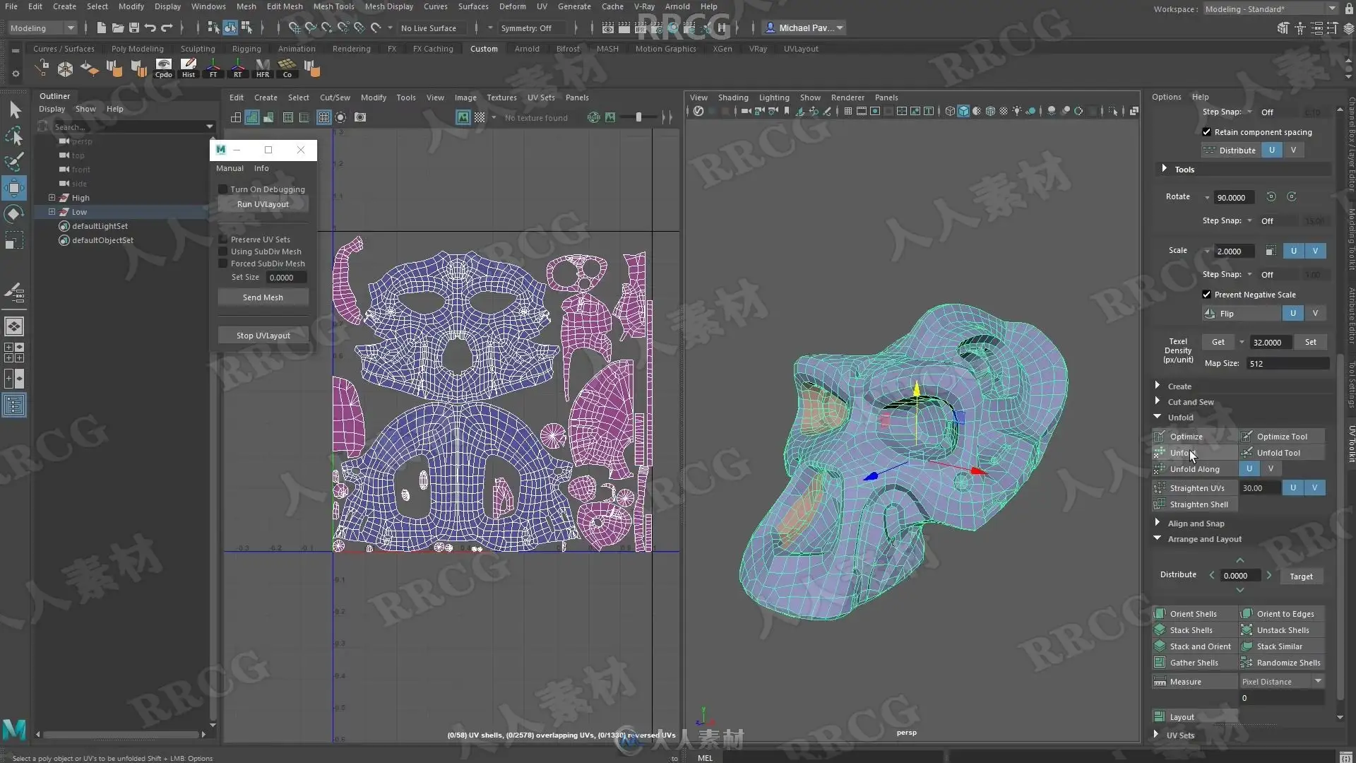Click the Map Size input field
This screenshot has height=763, width=1356.
[x=1287, y=363]
